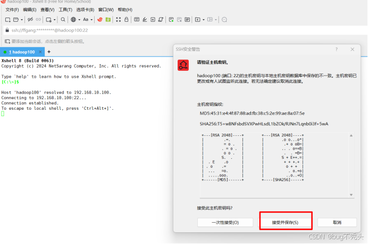Viewport: 368px width, 244px height.
Task: Click the red host key warning icon
Action: [x=183, y=66]
